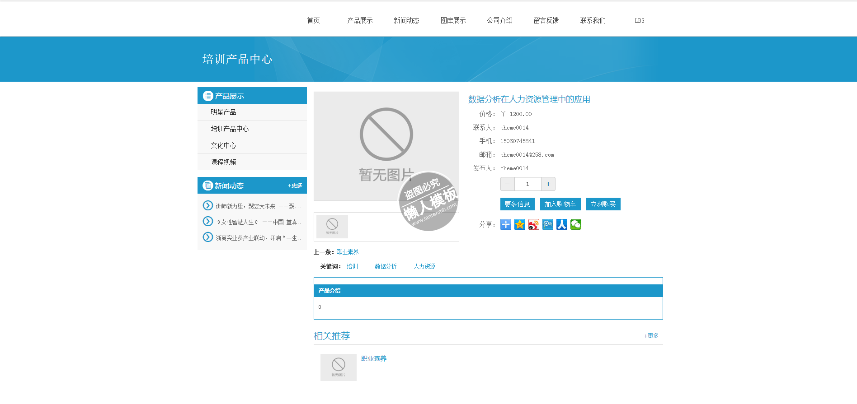Expand 相关推荐 with +更多 link
The width and height of the screenshot is (857, 404).
651,336
